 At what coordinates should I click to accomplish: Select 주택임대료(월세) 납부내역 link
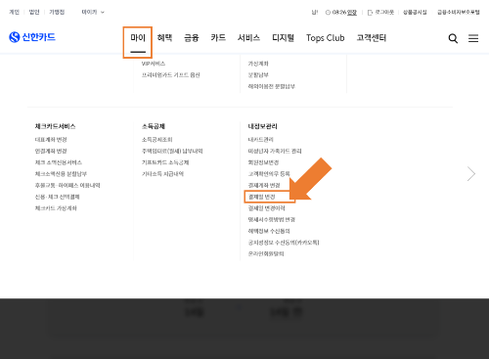click(x=172, y=151)
